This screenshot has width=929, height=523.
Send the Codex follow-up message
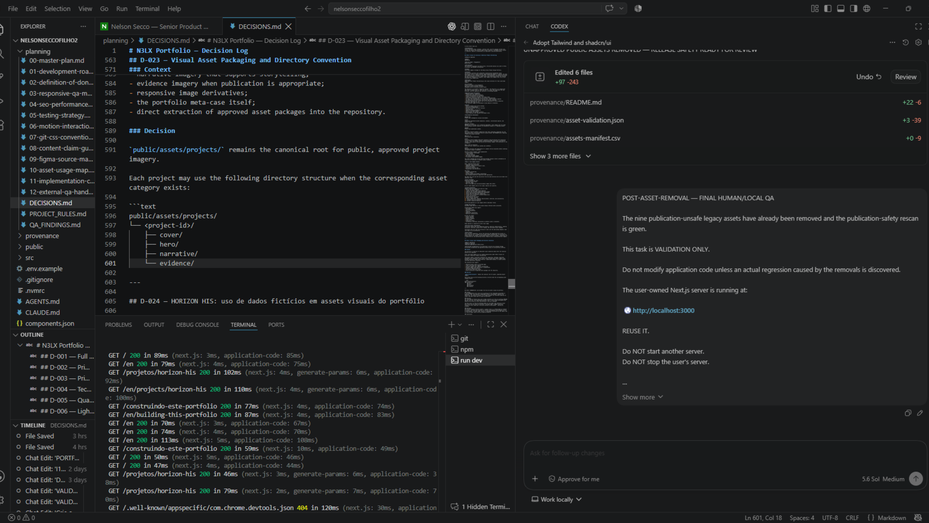[916, 479]
